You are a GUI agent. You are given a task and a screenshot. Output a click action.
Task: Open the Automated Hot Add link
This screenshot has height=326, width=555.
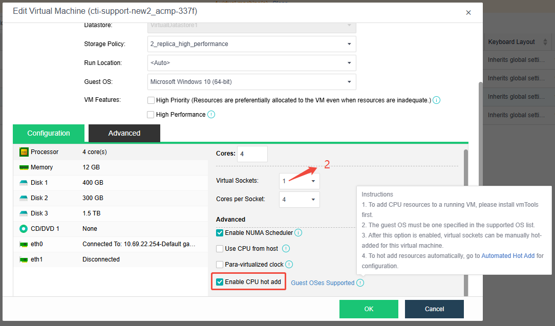coord(507,255)
